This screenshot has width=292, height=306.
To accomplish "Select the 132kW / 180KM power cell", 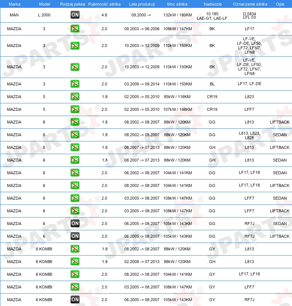I will 177,15.
